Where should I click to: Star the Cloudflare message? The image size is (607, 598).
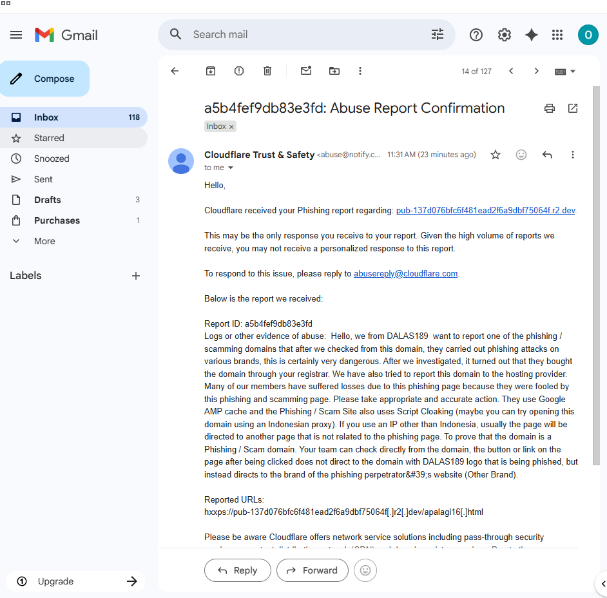495,155
